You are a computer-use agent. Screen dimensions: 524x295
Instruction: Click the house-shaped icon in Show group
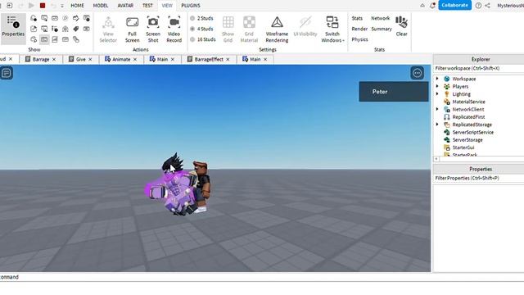point(65,29)
